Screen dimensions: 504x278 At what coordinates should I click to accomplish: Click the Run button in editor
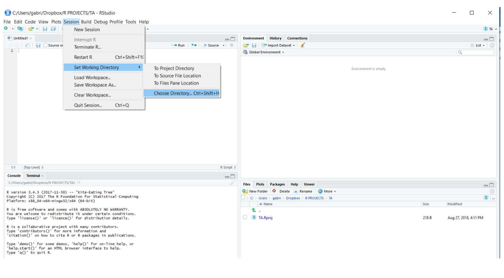[178, 45]
